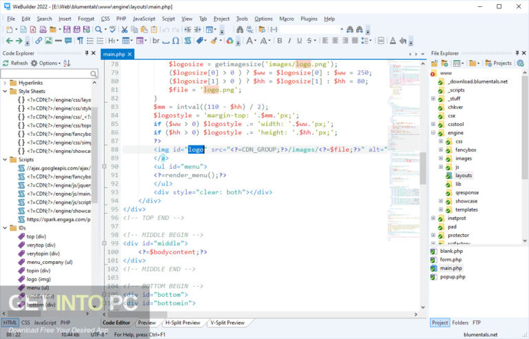Select the templates folder
This screenshot has height=339, width=529.
click(x=466, y=209)
